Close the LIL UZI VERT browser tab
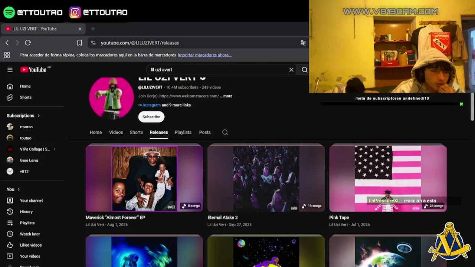Image resolution: width=475 pixels, height=267 pixels. point(80,29)
